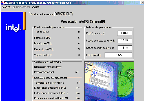Click the Intel logo on the blue panel

13,28
